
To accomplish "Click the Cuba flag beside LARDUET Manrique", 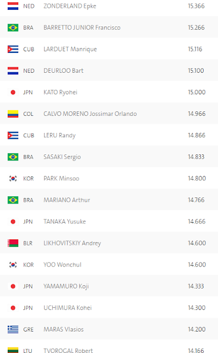I will click(x=13, y=49).
